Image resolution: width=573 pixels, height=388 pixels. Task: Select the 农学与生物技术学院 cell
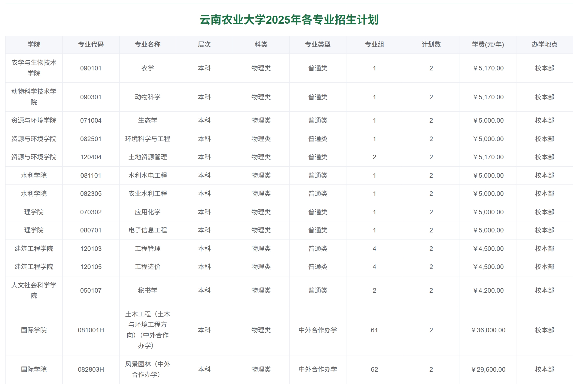pos(34,68)
